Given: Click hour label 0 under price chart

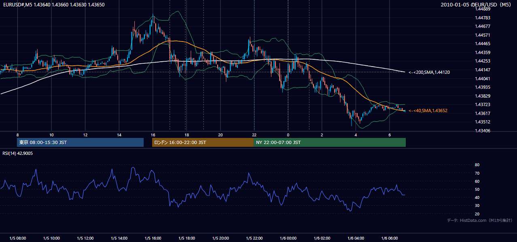Looking at the screenshot, I should [288, 135].
